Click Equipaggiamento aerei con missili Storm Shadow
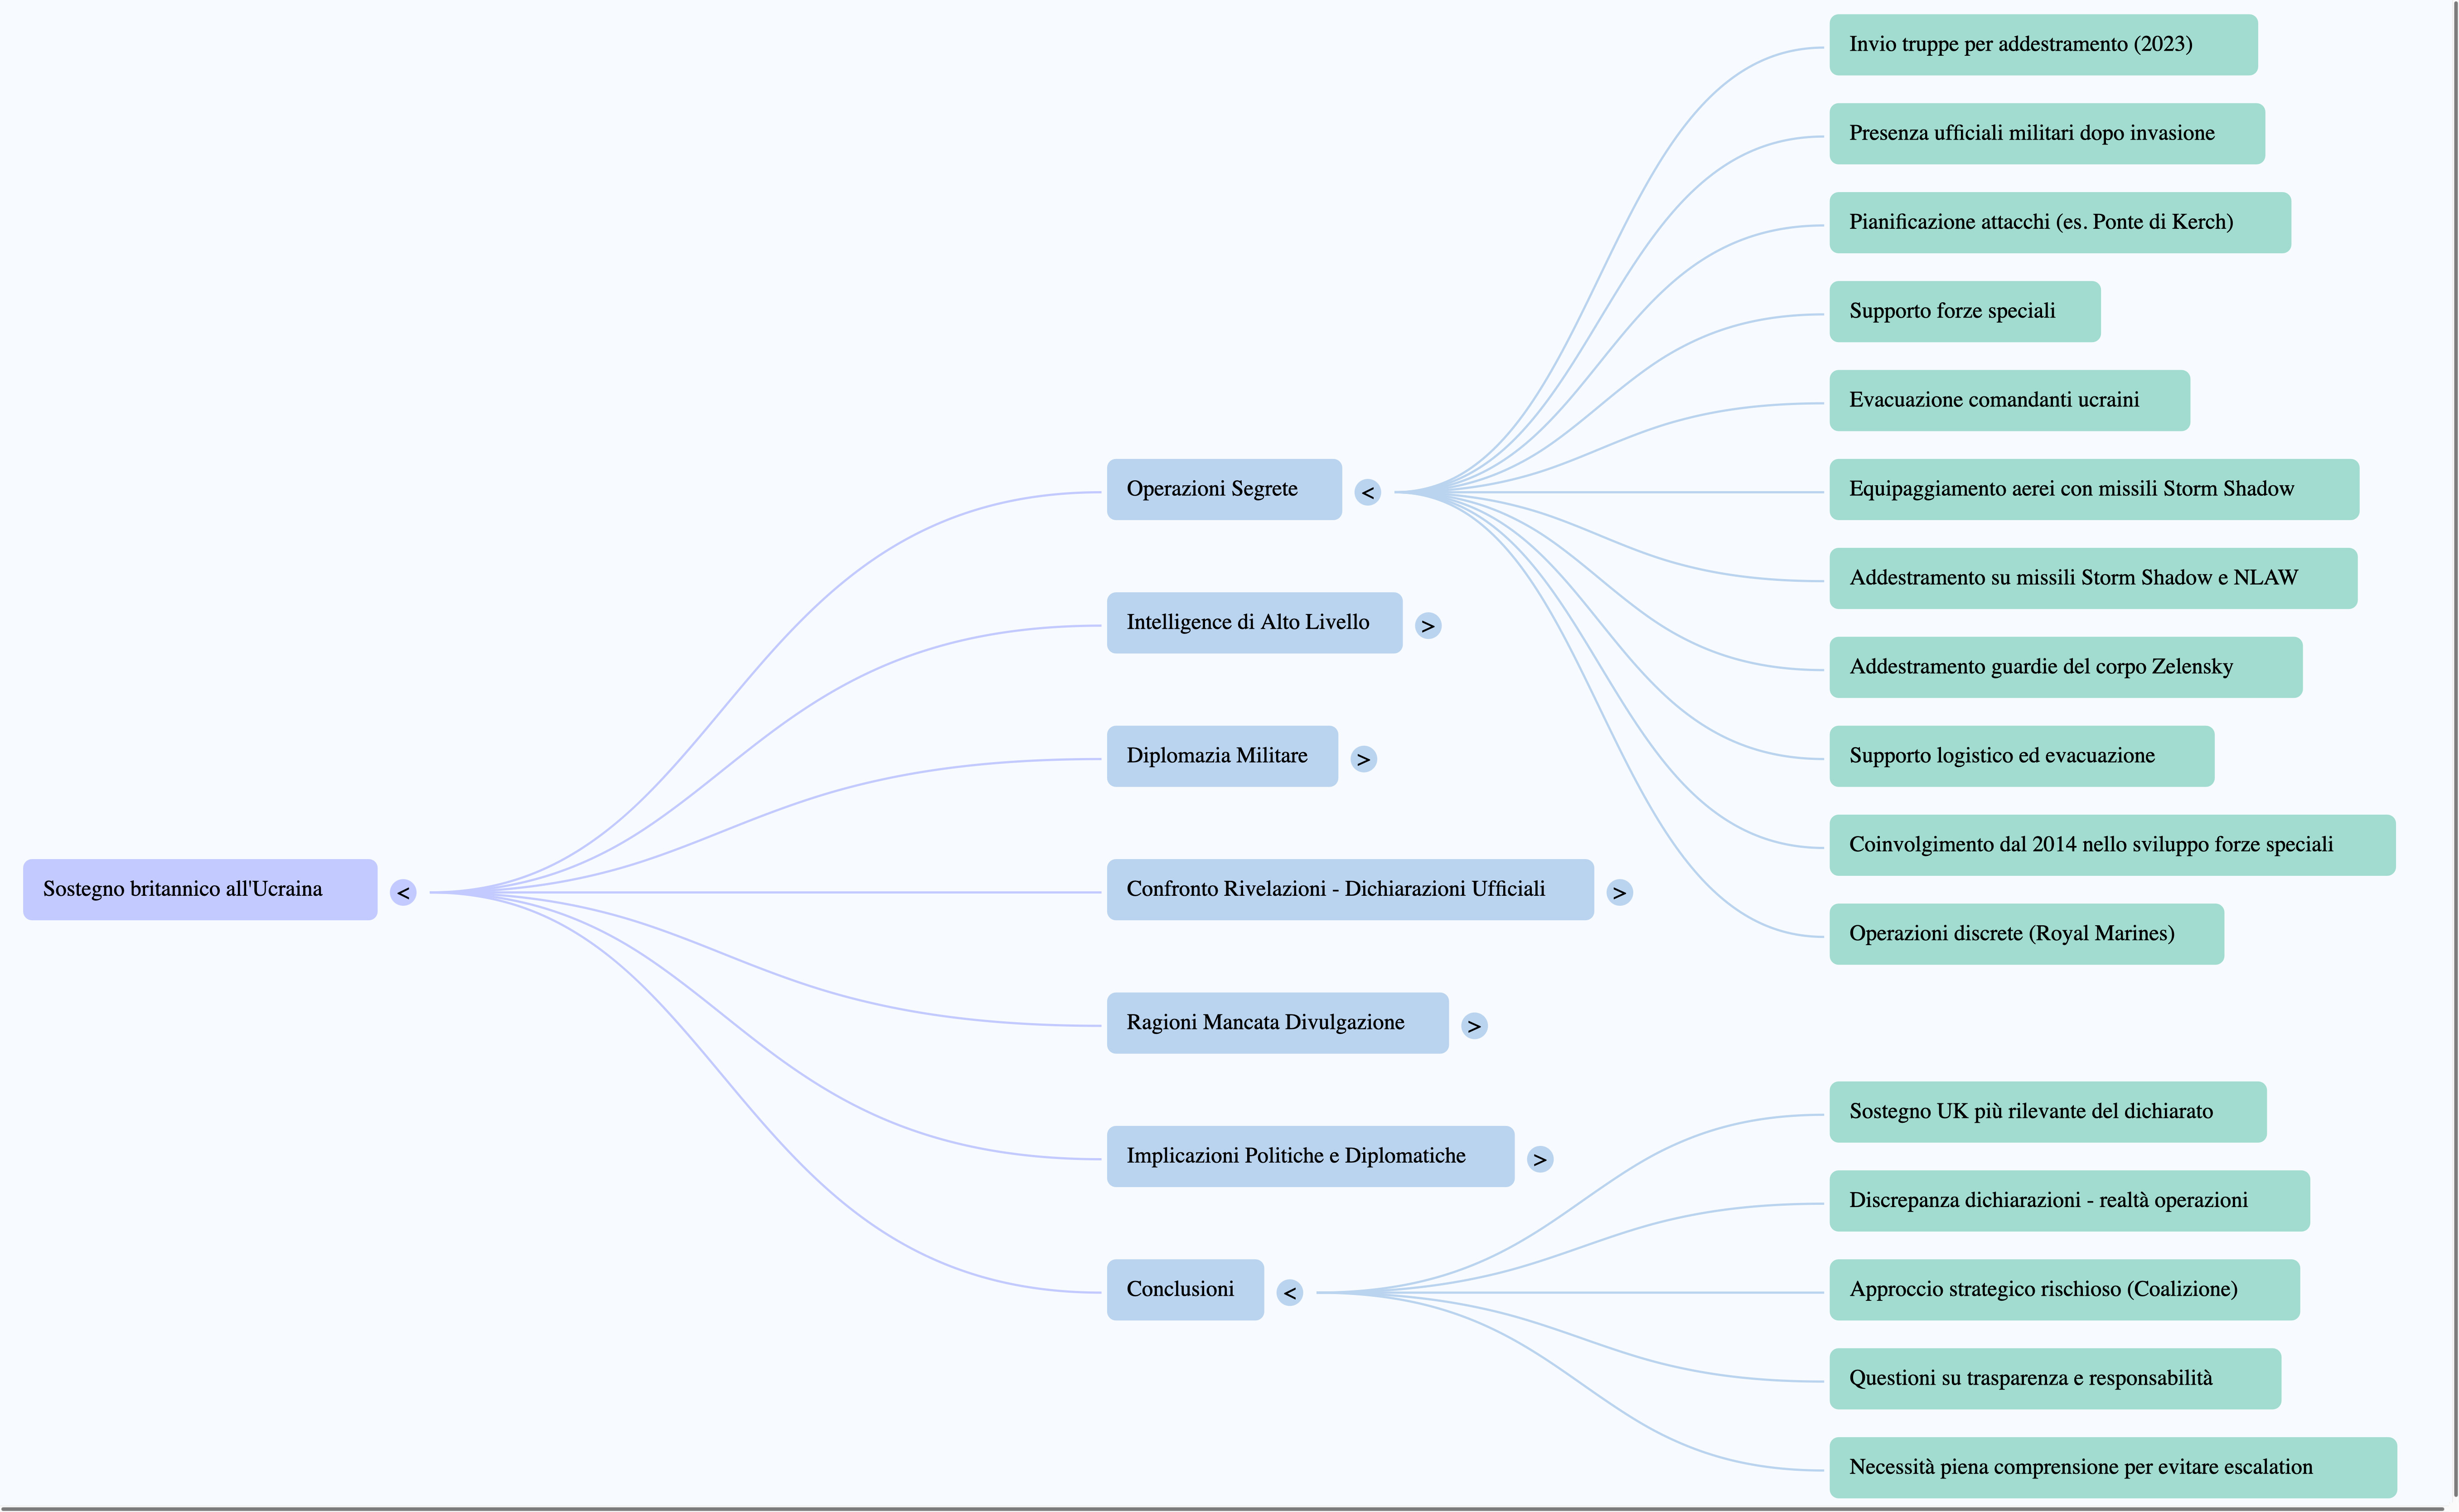The width and height of the screenshot is (2459, 1512). point(2094,489)
